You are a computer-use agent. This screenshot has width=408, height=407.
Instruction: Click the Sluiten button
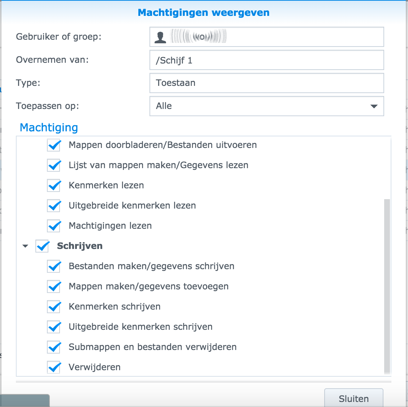(x=353, y=398)
